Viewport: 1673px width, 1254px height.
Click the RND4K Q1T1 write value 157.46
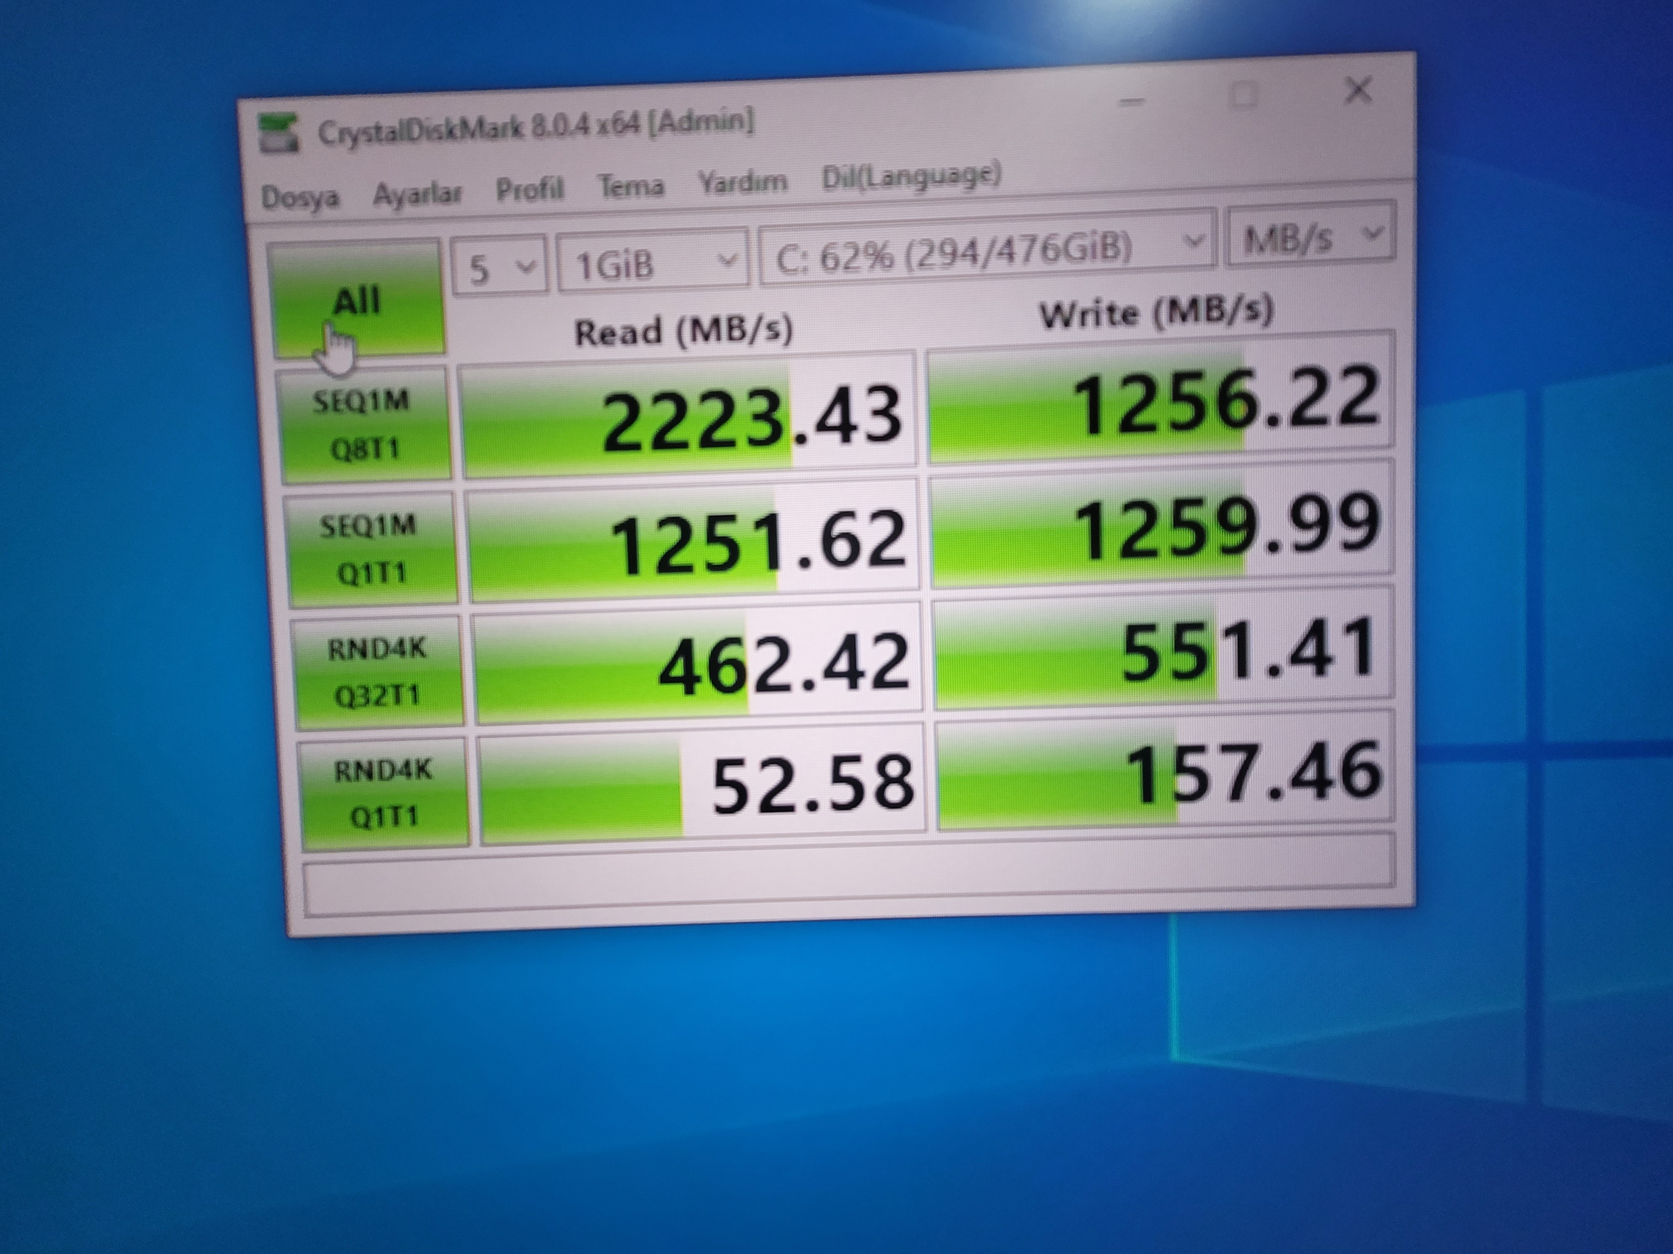tap(1166, 770)
